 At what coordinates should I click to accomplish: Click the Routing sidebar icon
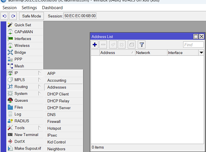(10, 87)
